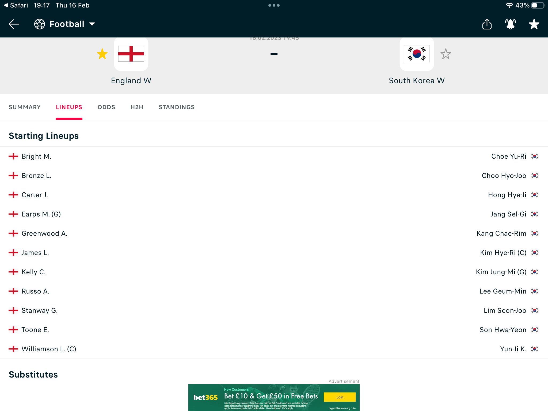
Task: Switch to the Odds tab
Action: coord(106,107)
